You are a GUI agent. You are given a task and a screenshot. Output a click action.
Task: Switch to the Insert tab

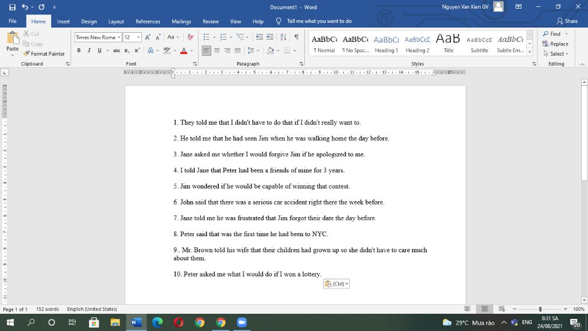click(x=63, y=21)
